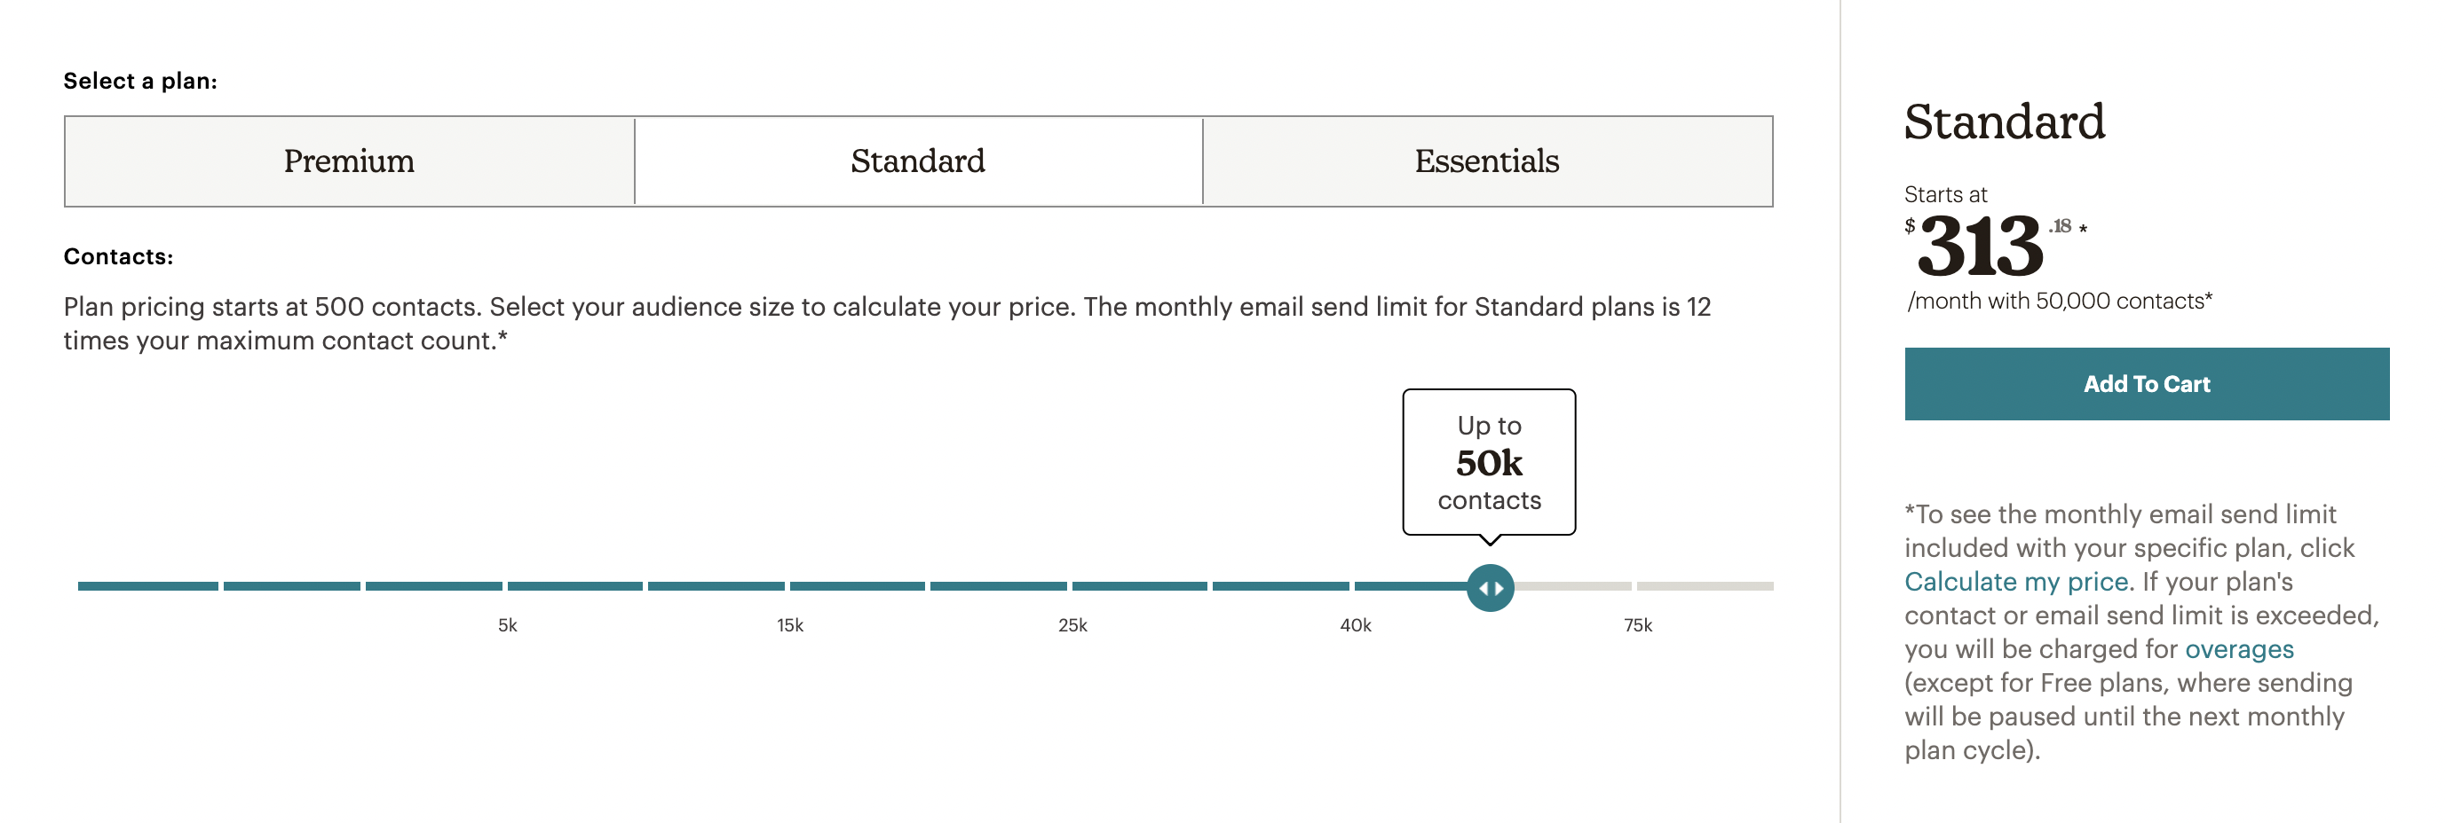
Task: Click the round contacts slider handle
Action: pos(1490,588)
